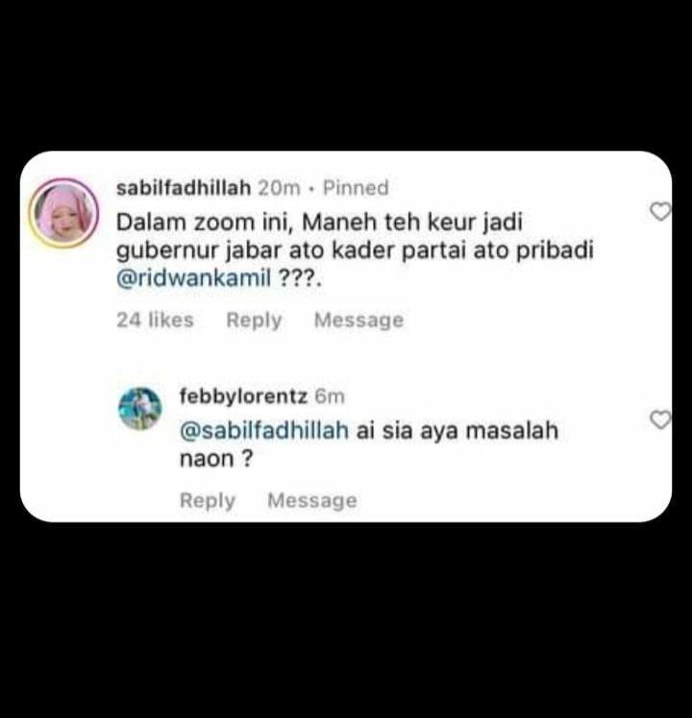This screenshot has width=692, height=718.
Task: Select the 6m timestamp on febbylorentz's reply
Action: click(x=330, y=396)
